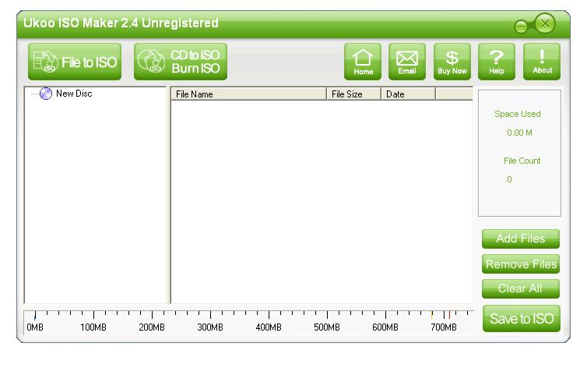Open Help with question mark icon
The width and height of the screenshot is (587, 375).
tap(497, 62)
